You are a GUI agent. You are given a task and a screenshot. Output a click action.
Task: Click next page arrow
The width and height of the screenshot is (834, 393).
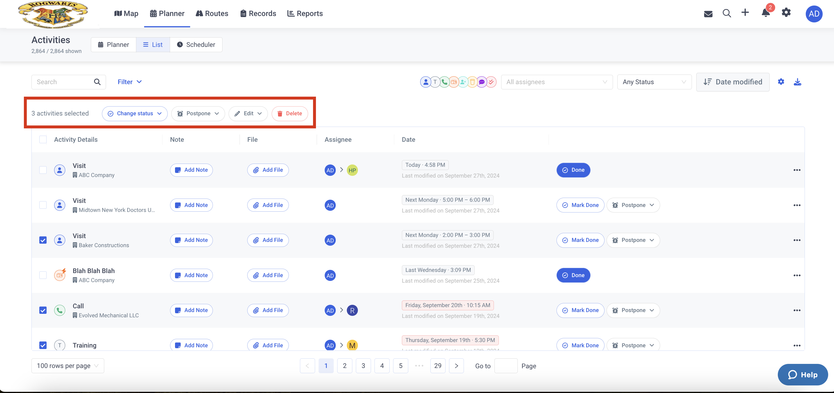click(x=456, y=366)
